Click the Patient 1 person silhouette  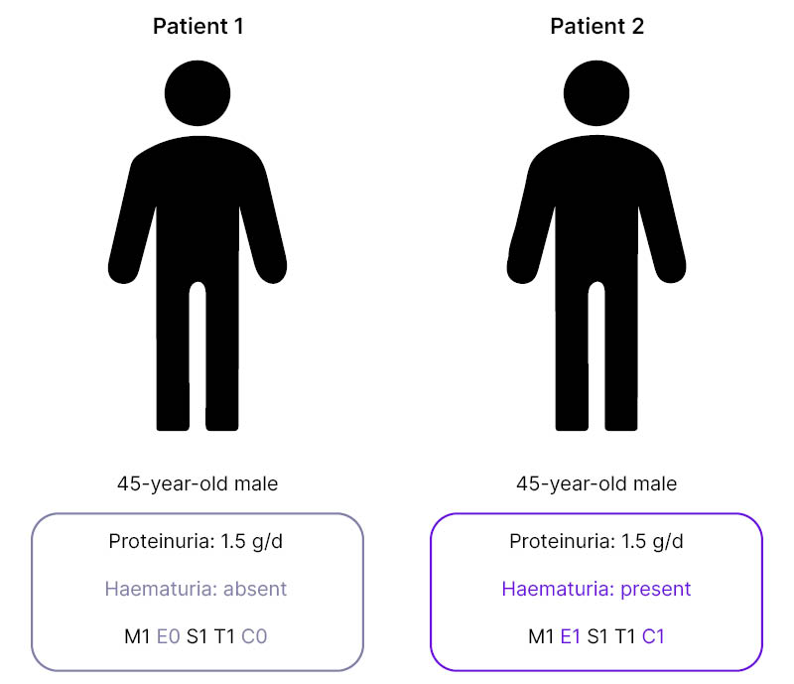198,248
